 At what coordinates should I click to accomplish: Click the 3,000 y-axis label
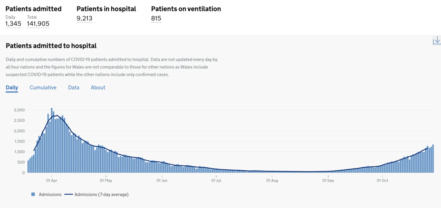tap(19, 110)
